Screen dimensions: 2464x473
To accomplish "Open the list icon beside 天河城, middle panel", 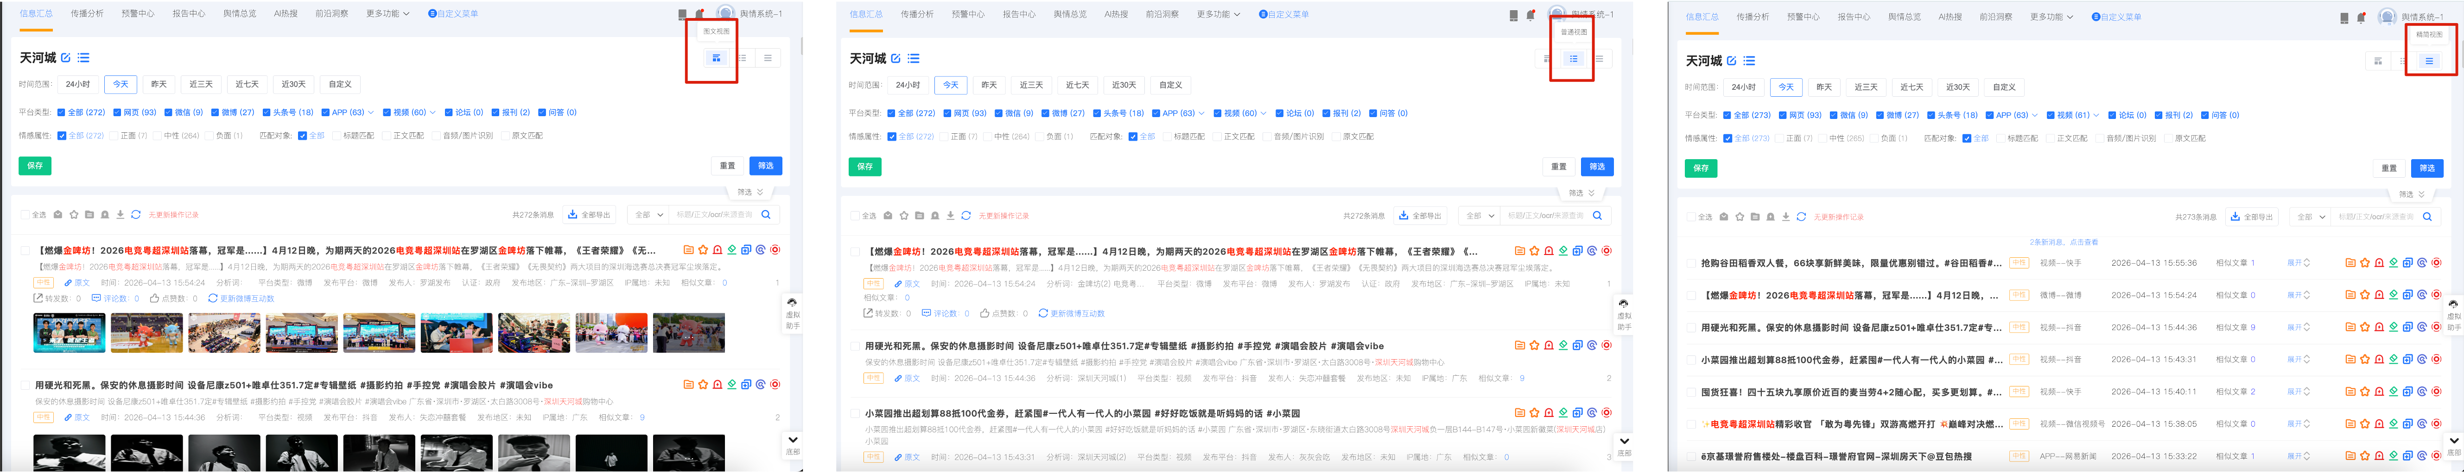I will click(914, 58).
